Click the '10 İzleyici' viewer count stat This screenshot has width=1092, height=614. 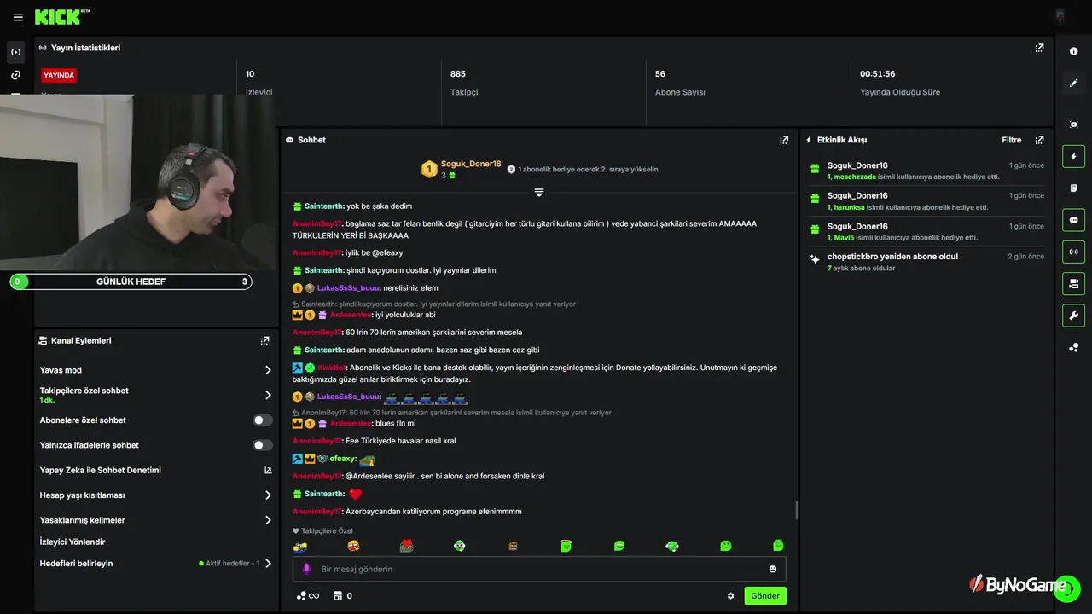(258, 83)
